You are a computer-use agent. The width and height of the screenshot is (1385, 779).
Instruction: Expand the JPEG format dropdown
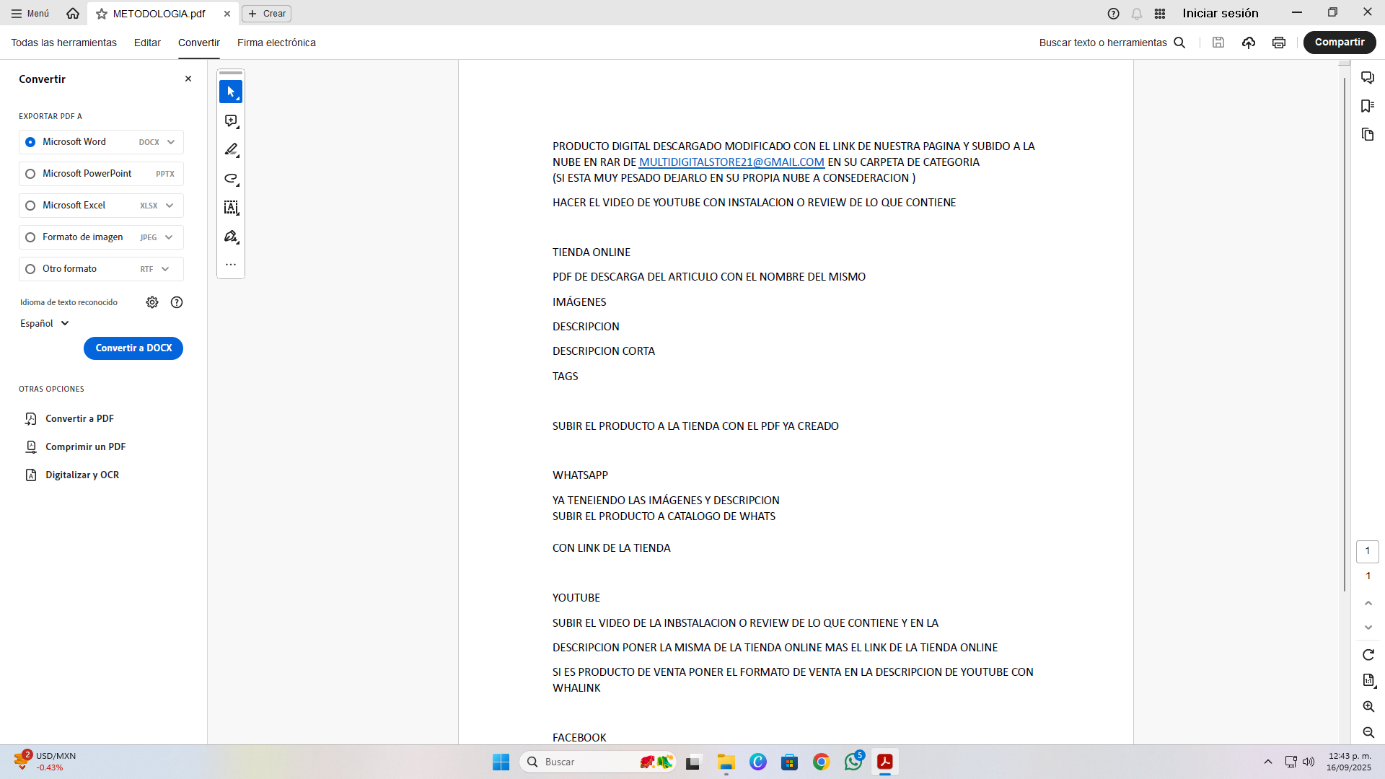pyautogui.click(x=169, y=237)
